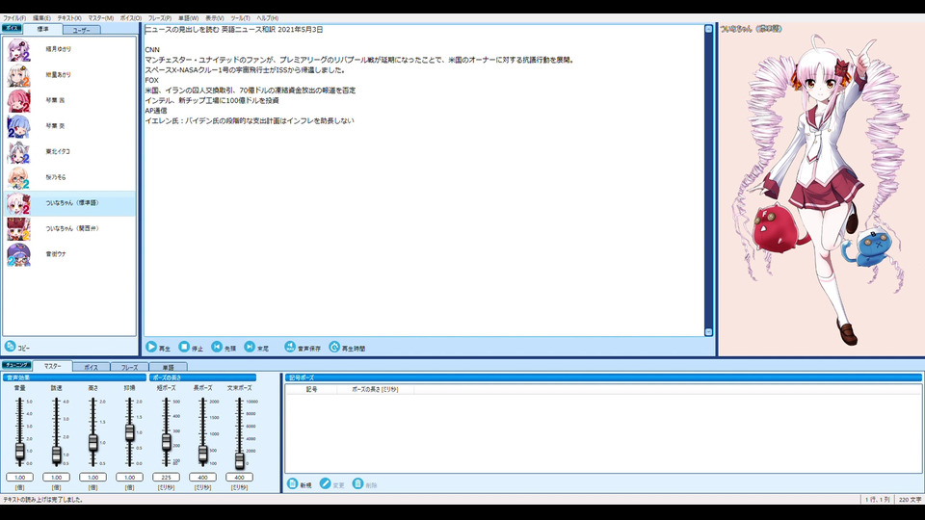The width and height of the screenshot is (925, 520).
Task: Click the 短ポーズ slider handle
Action: click(x=166, y=441)
